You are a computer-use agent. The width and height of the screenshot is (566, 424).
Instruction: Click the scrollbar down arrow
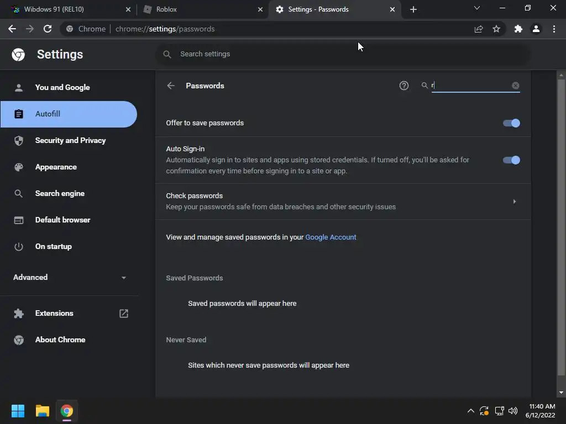point(561,393)
